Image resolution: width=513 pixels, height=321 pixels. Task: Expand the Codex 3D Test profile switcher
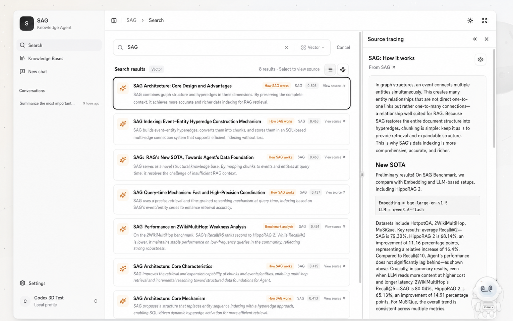[x=96, y=301]
